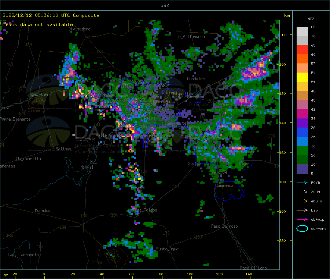The width and height of the screenshot is (330, 279).
Task: Click the '-140' tick on right km axis
Action: pos(282,123)
